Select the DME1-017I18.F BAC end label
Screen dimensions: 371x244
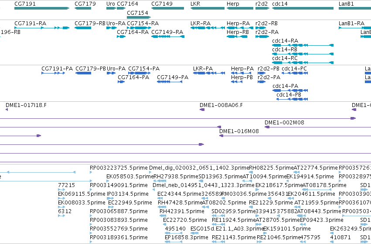point(26,105)
